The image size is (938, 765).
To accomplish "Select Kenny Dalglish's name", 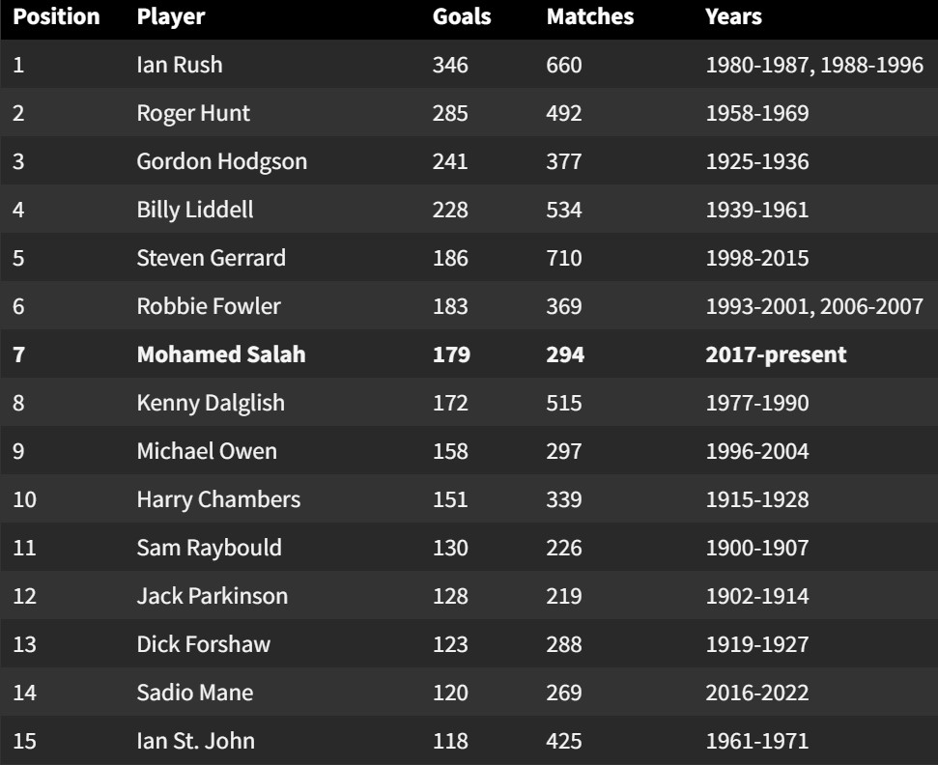I will pyautogui.click(x=211, y=403).
